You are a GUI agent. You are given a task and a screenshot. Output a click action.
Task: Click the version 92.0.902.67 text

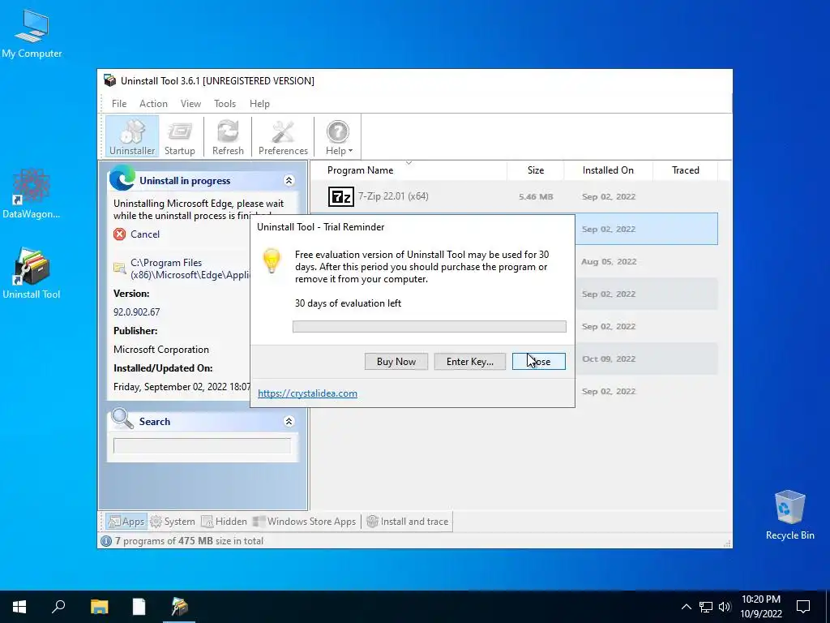pos(136,312)
